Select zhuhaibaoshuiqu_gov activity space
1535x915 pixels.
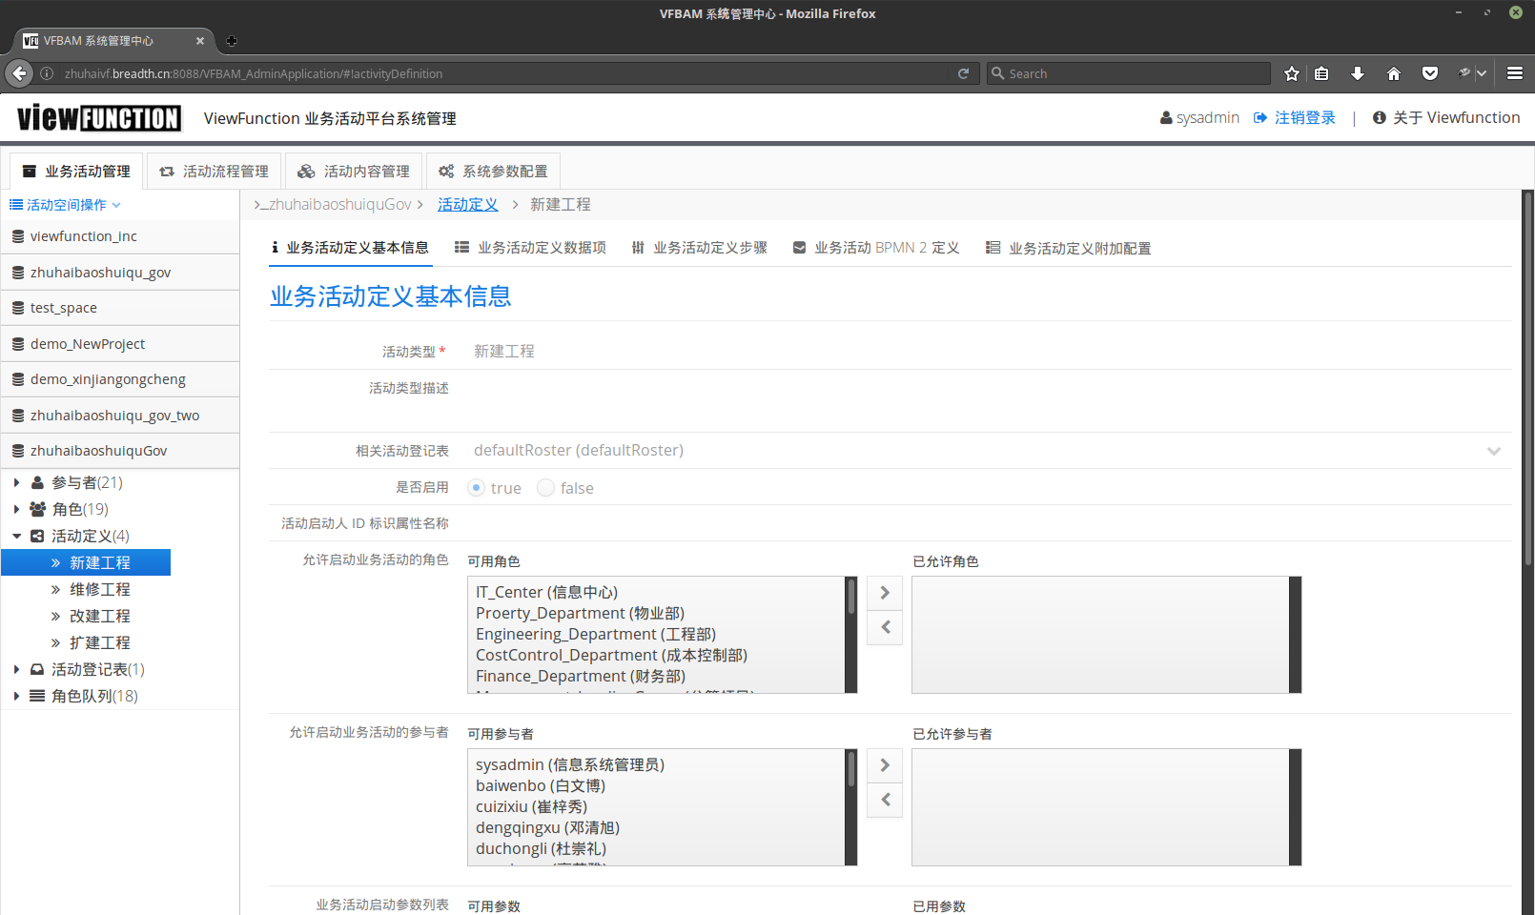120,273
